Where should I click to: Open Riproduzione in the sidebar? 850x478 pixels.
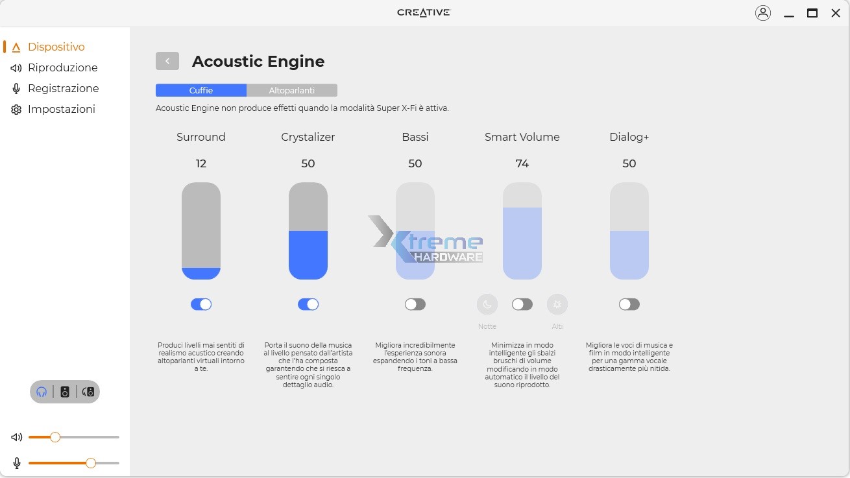62,67
